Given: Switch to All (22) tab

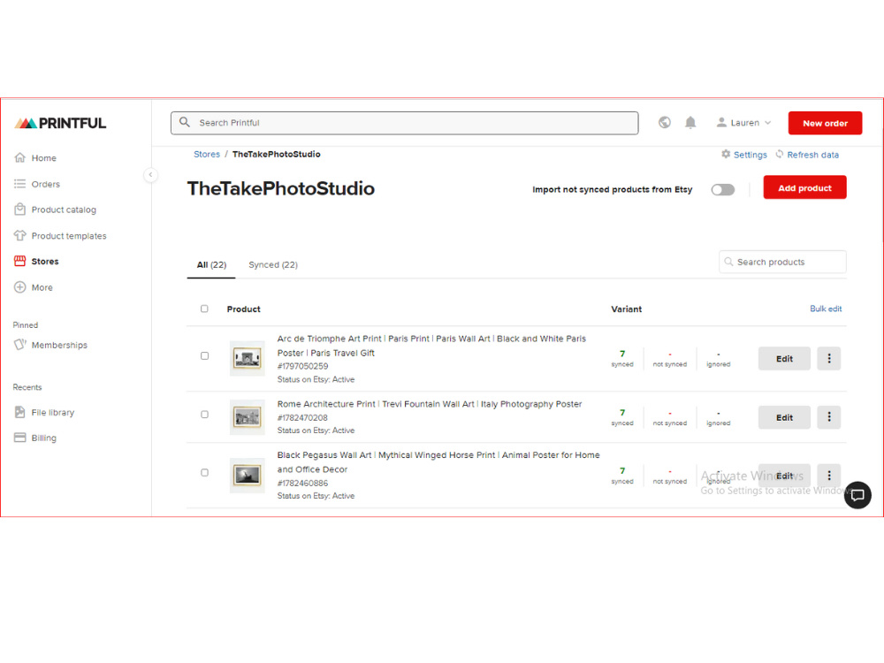Looking at the screenshot, I should (211, 265).
